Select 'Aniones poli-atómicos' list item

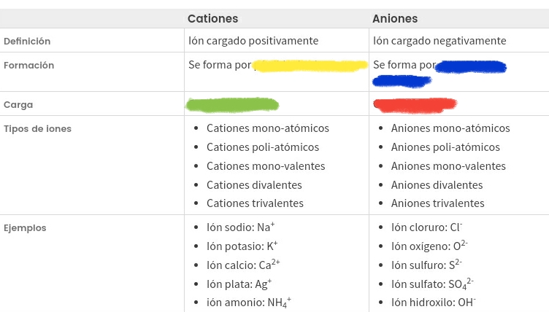(x=445, y=147)
